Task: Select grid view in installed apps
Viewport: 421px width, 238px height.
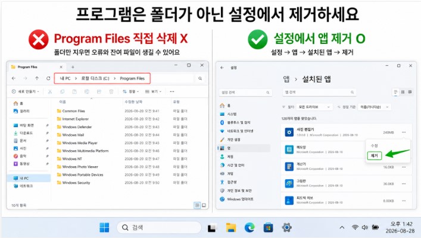Action: [403, 92]
